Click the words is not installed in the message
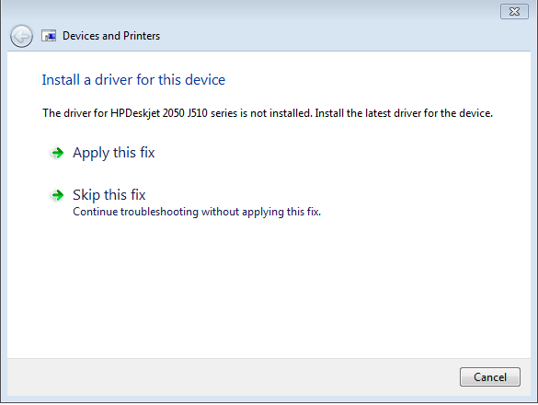 click(276, 113)
